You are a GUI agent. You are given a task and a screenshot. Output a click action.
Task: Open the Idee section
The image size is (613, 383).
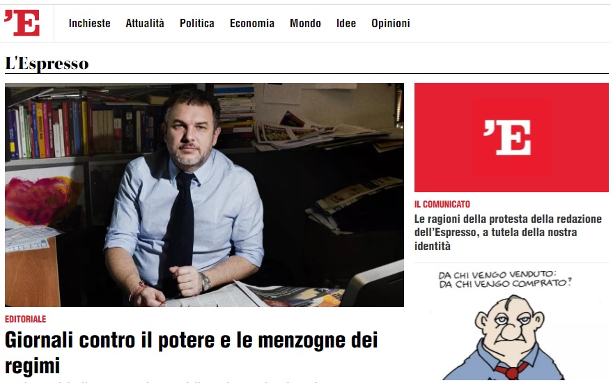[x=346, y=24]
